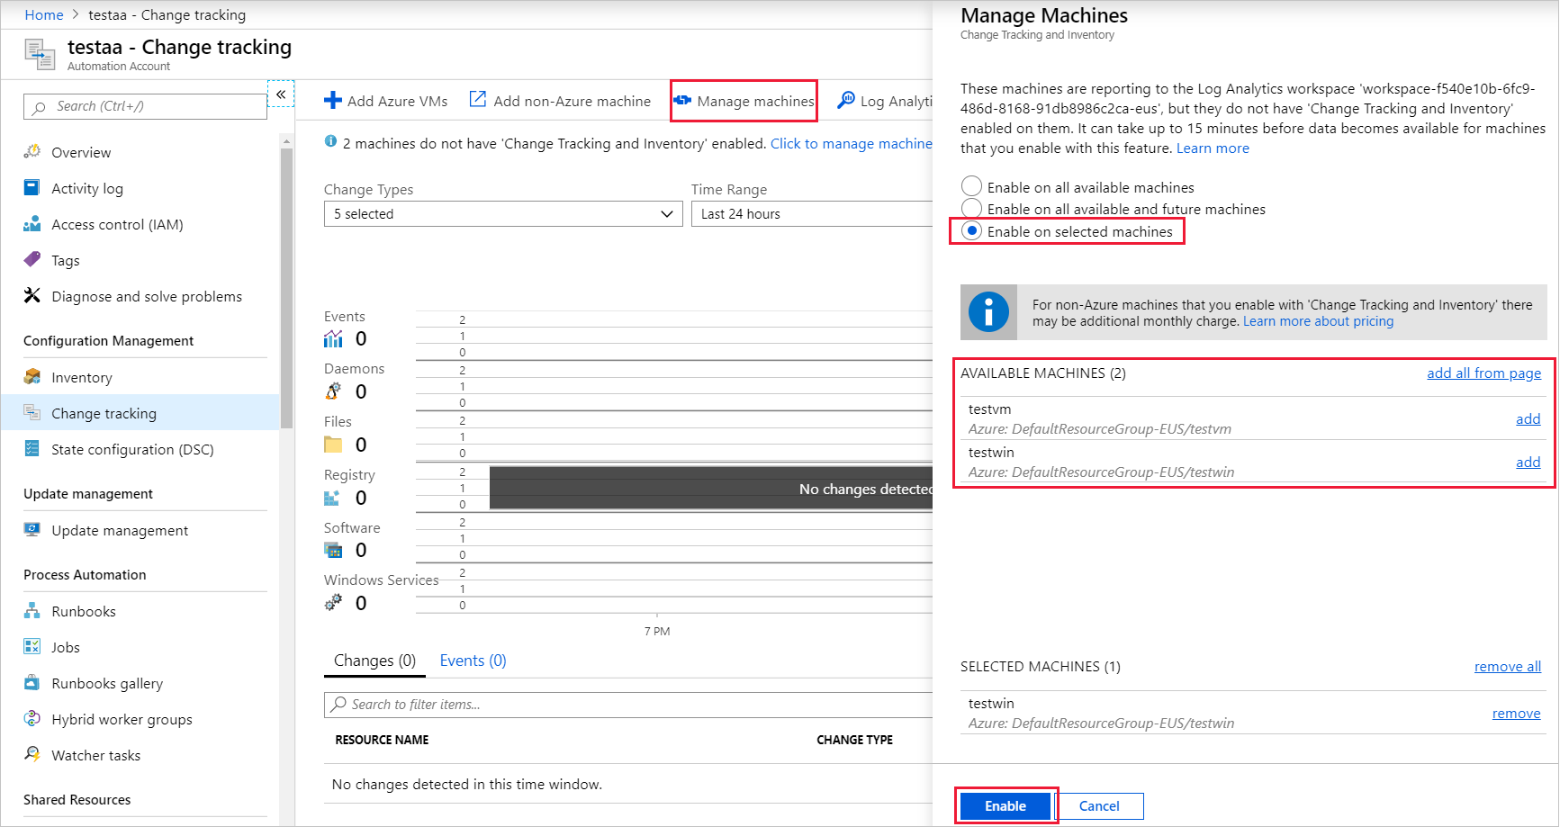Go to Home breadcrumb

click(x=44, y=14)
